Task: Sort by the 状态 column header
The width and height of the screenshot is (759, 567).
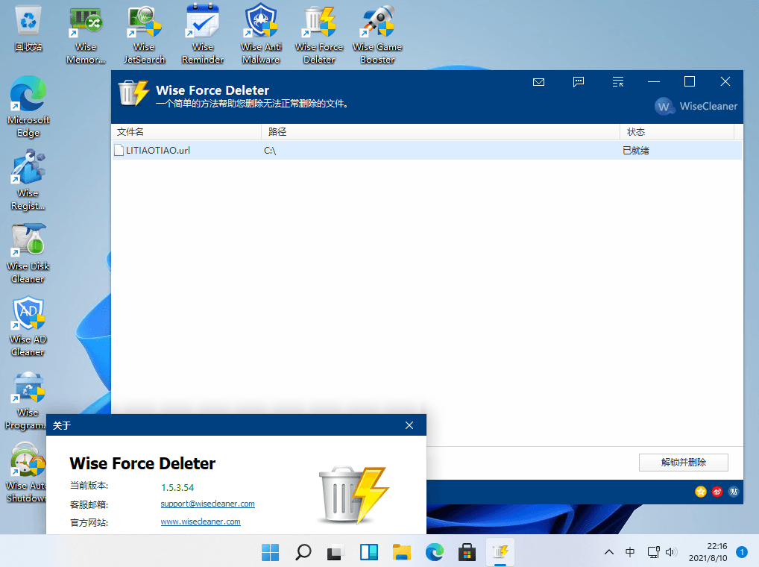Action: pos(677,132)
